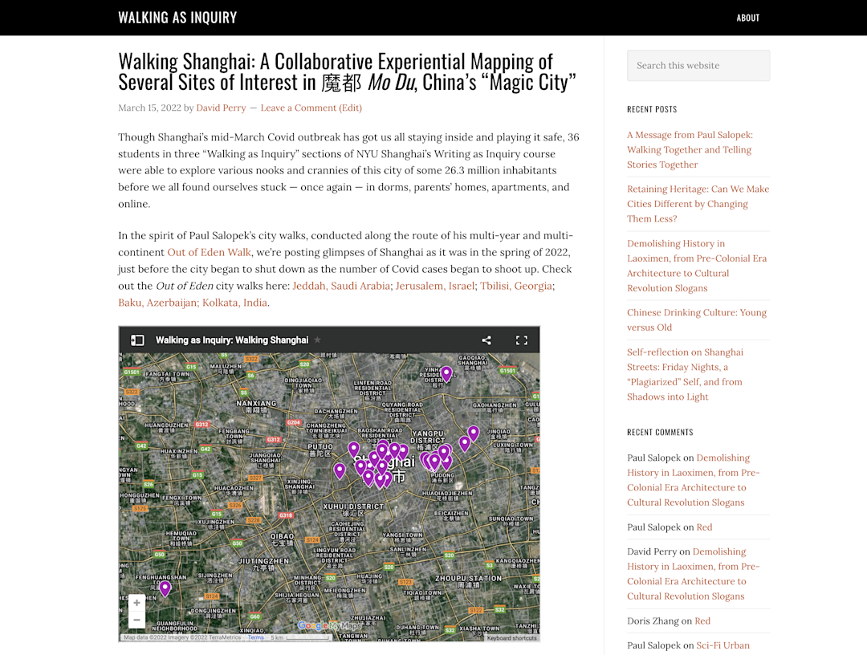Follow the Jeddah, Saudi Arabia link
The width and height of the screenshot is (867, 655).
[x=340, y=286]
